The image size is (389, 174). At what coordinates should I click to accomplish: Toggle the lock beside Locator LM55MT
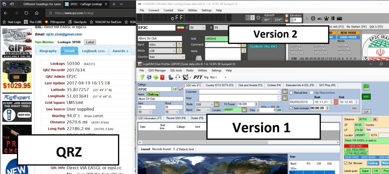point(244,110)
